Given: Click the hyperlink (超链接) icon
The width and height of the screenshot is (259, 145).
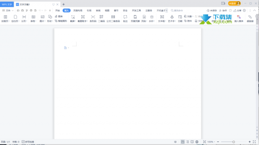Looking at the screenshot, I should 250,19.
